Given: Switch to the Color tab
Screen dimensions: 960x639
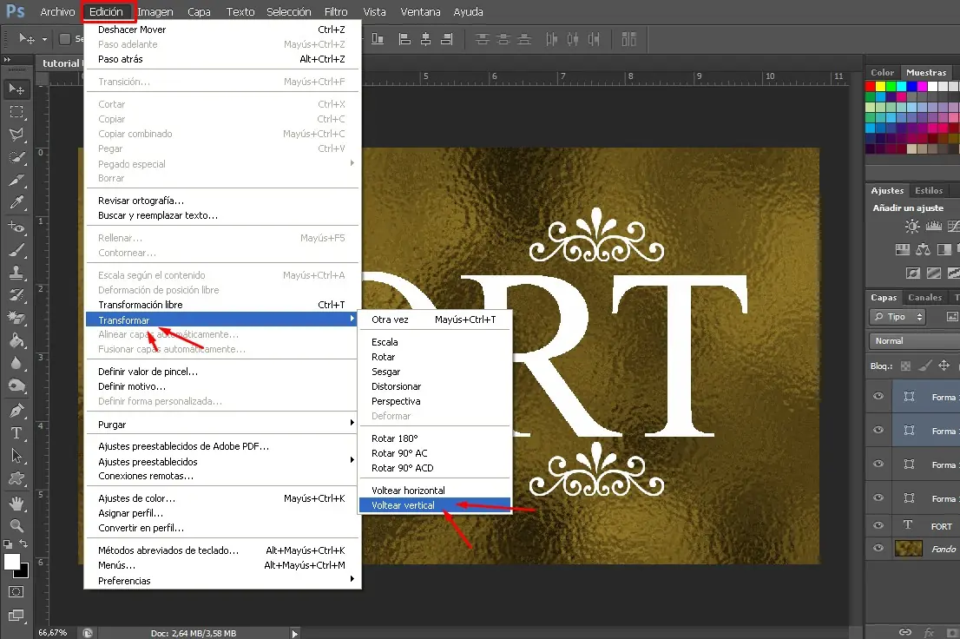Looking at the screenshot, I should coord(882,72).
